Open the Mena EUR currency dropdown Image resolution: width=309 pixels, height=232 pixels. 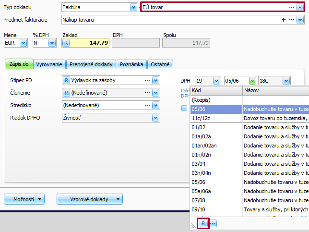23,43
